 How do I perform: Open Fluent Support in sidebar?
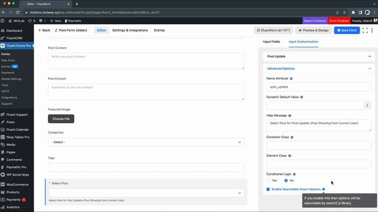(x=17, y=115)
